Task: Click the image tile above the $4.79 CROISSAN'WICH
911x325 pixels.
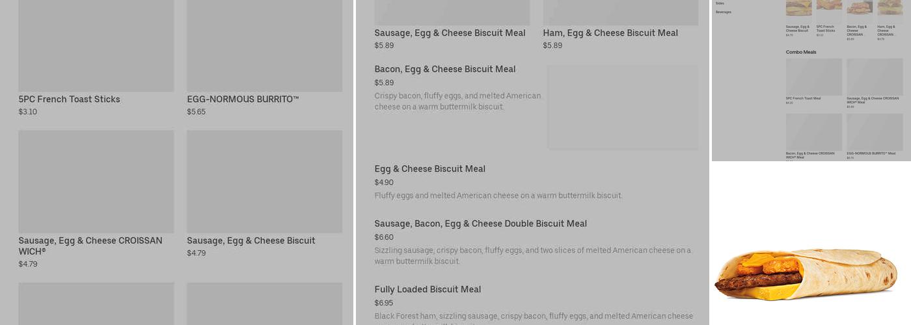Action: (96, 181)
